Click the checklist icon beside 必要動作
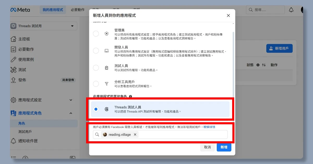Image resolution: width=313 pixels, height=164 pixels. coord(13,49)
